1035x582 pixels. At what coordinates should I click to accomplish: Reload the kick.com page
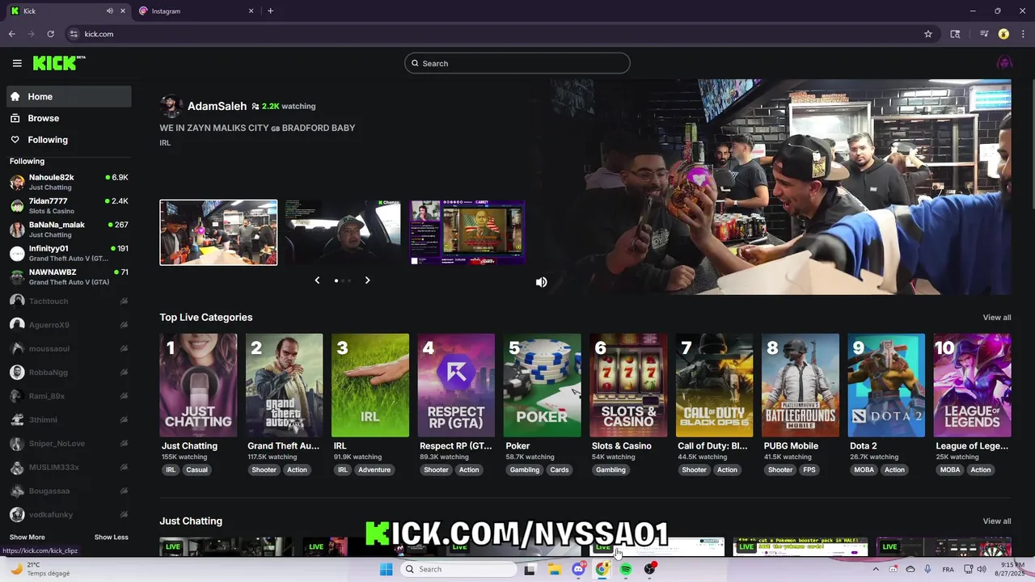coord(50,34)
